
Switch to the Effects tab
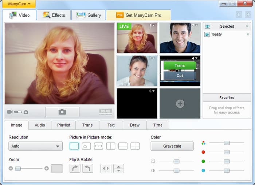pos(54,15)
